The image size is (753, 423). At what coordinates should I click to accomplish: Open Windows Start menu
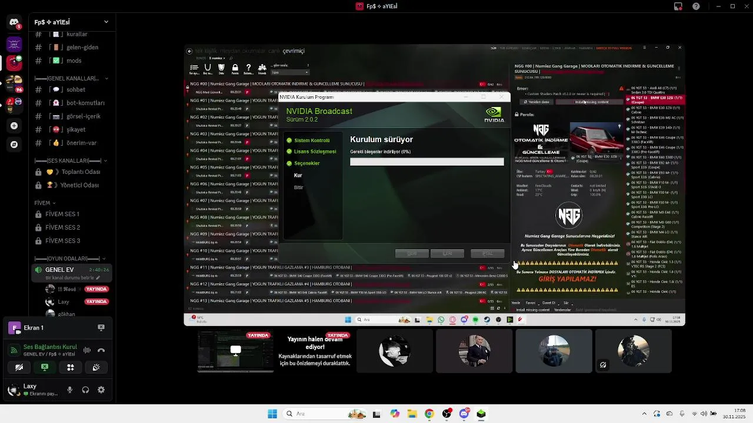[x=272, y=414]
